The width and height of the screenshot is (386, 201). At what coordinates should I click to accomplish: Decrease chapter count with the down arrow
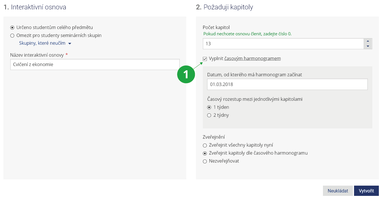point(368,46)
